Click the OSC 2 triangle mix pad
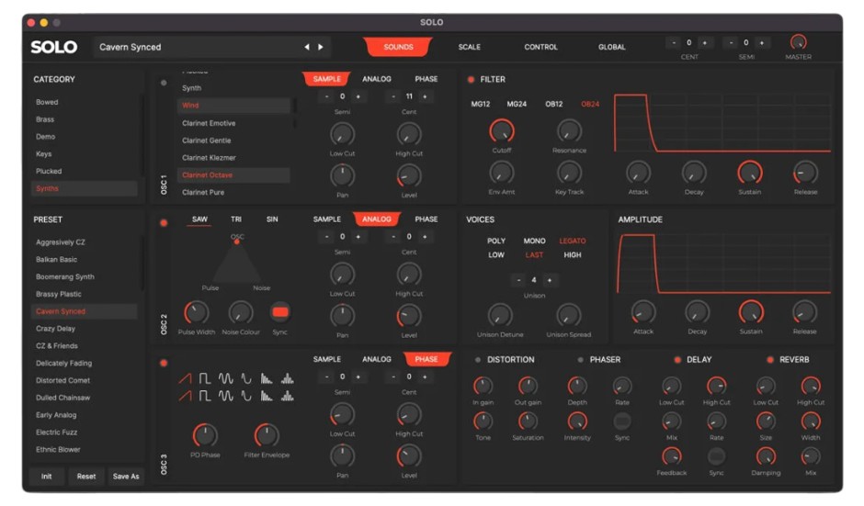This screenshot has width=864, height=506. pos(236,263)
